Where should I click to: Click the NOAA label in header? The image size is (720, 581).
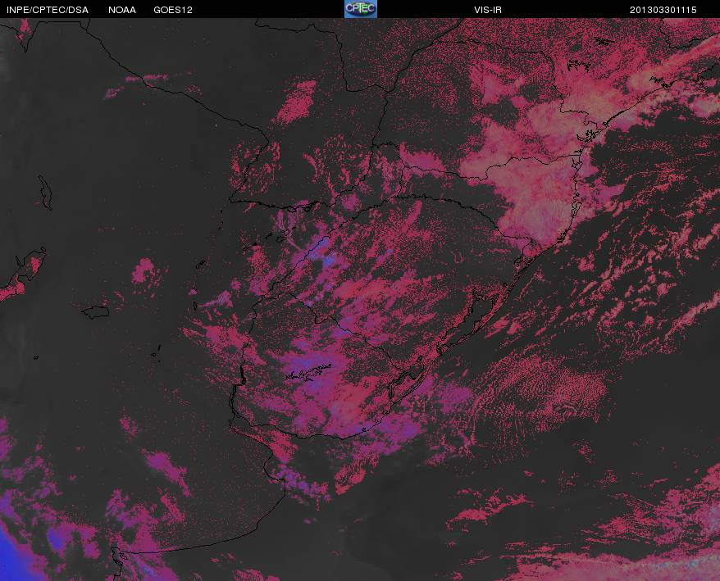point(121,10)
